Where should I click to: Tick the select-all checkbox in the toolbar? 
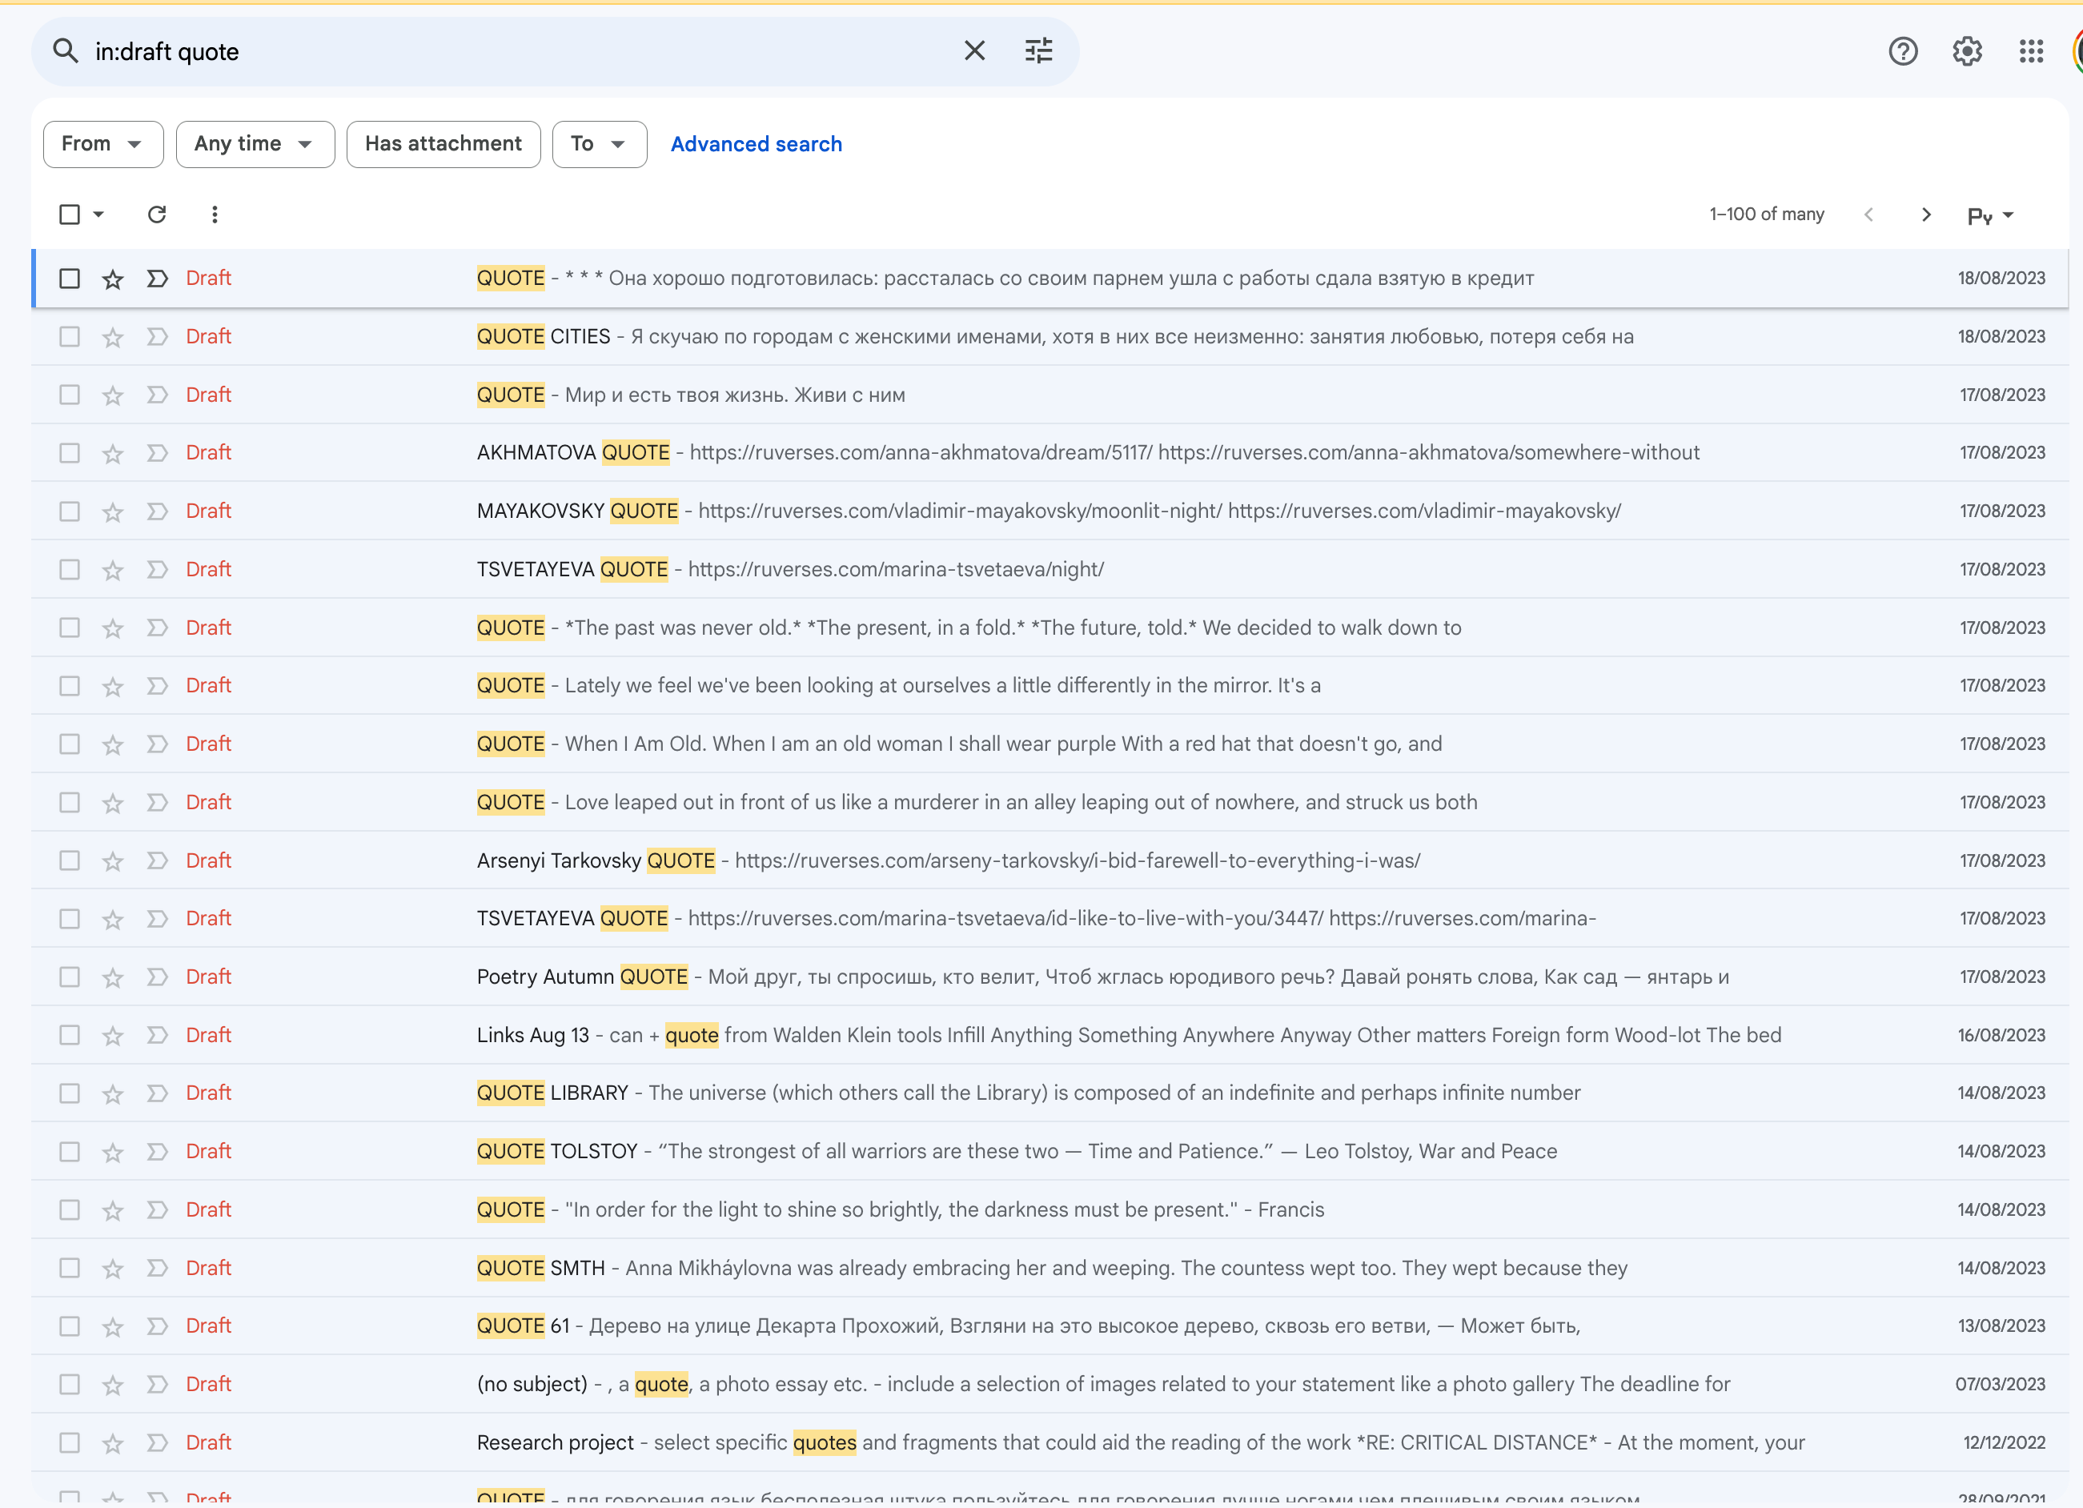pyautogui.click(x=69, y=214)
